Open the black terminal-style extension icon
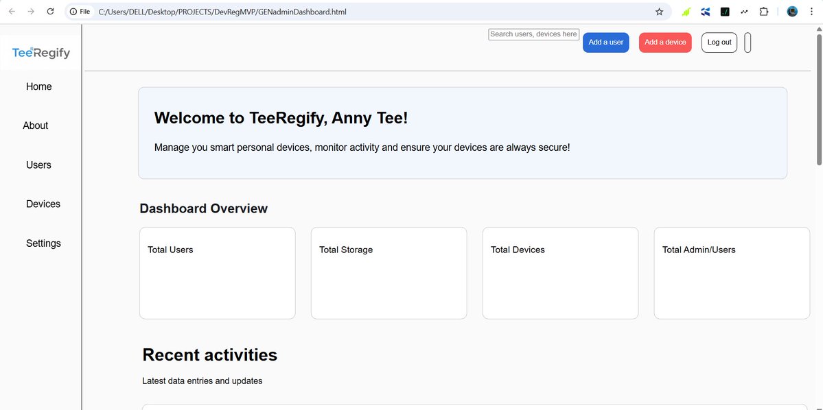The height and width of the screenshot is (410, 823). 725,12
